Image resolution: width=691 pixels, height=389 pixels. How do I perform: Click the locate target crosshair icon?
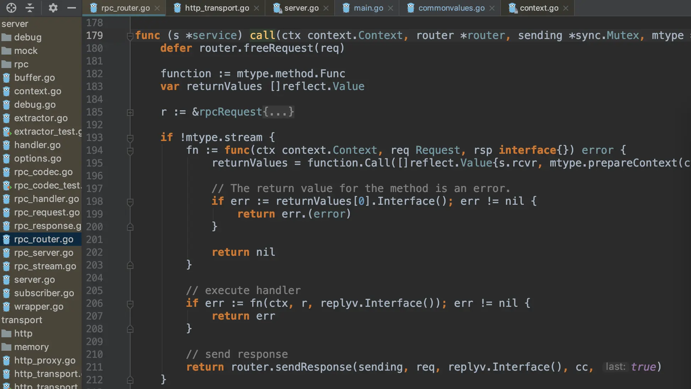click(x=11, y=8)
